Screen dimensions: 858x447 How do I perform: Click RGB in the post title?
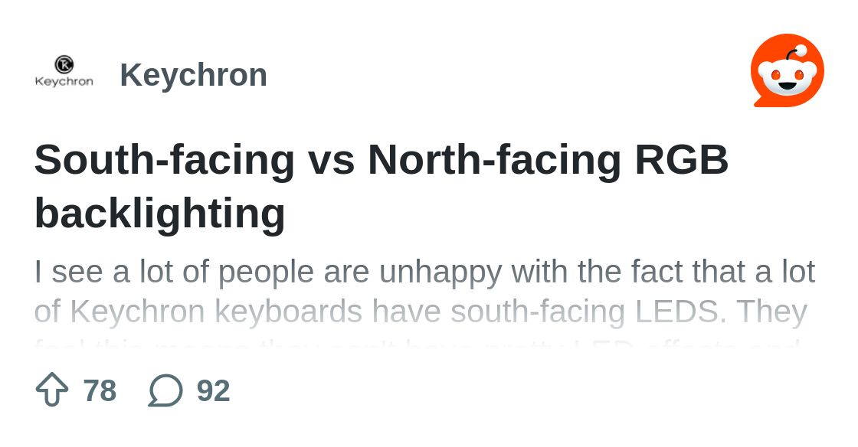(682, 158)
